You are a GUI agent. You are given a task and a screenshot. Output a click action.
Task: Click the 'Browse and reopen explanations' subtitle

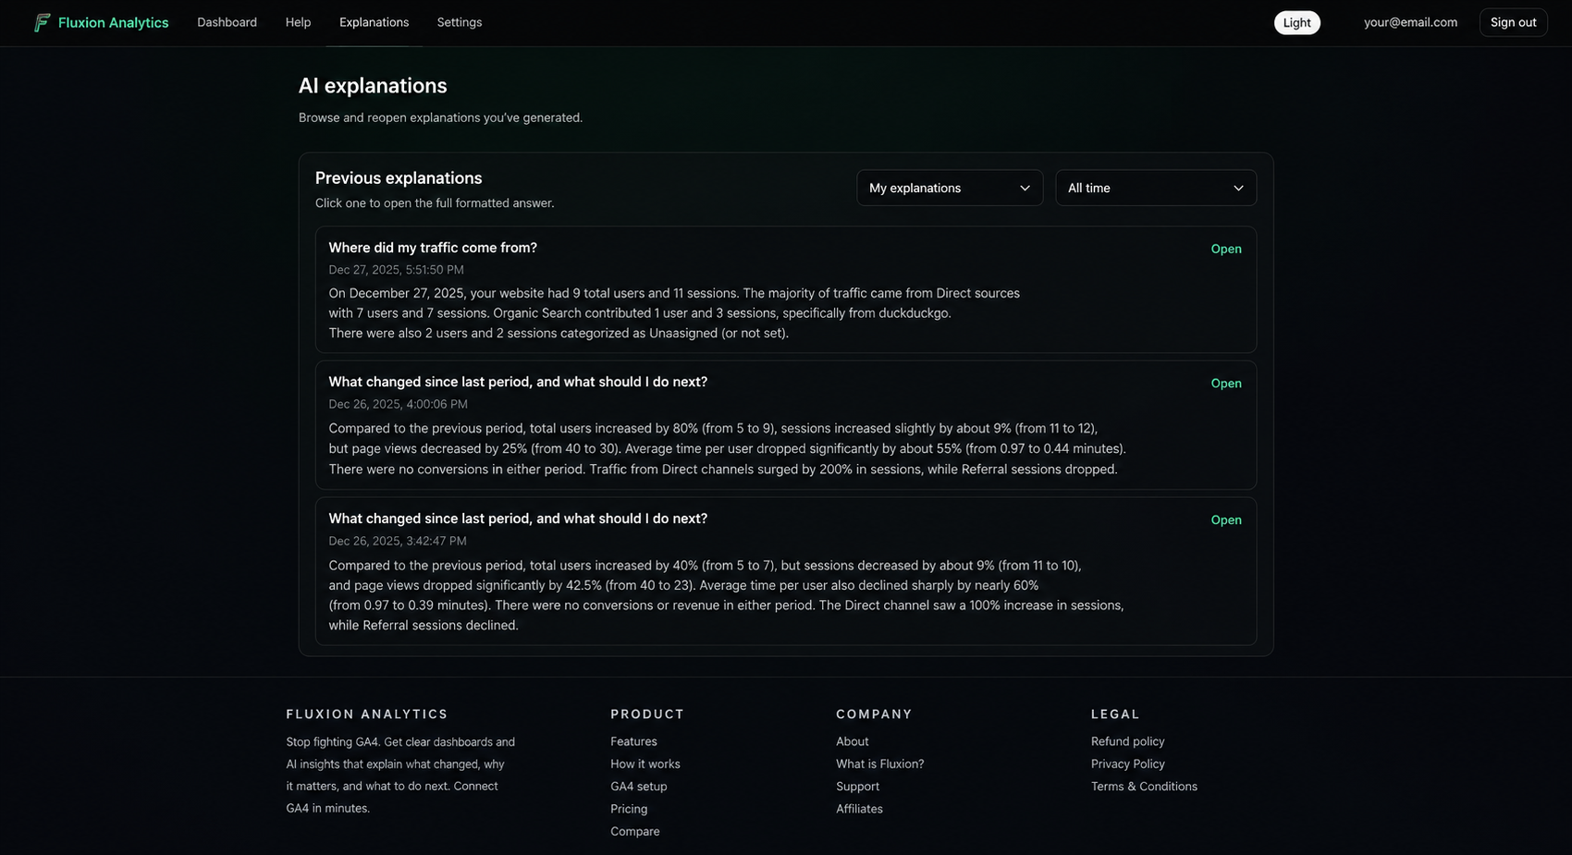[440, 117]
